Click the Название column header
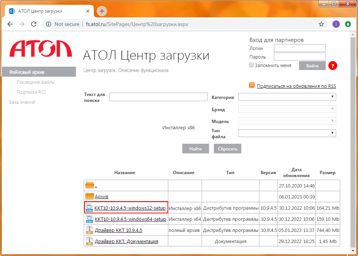This screenshot has height=256, width=358. click(125, 173)
